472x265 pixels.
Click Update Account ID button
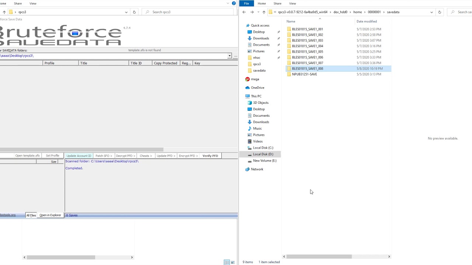pyautogui.click(x=79, y=156)
